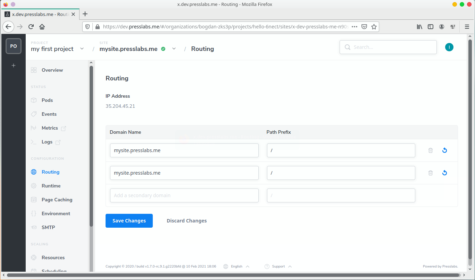Click the first Domain Name field

[184, 150]
